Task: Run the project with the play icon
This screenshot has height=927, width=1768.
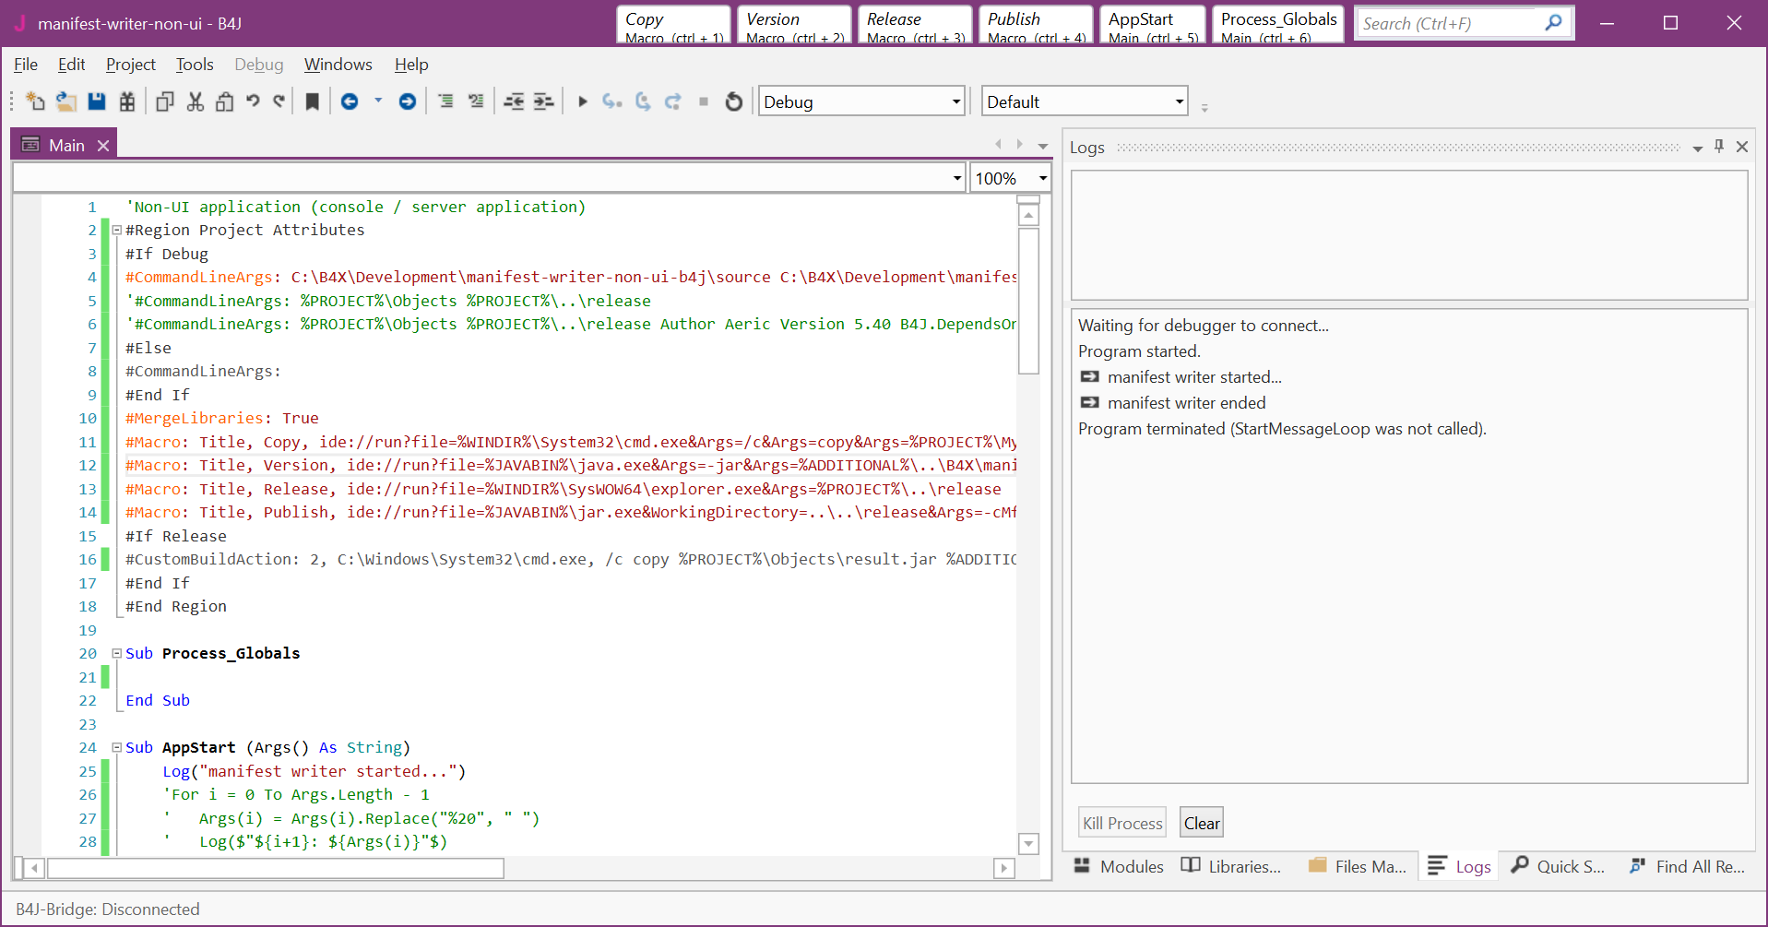Action: 582,101
